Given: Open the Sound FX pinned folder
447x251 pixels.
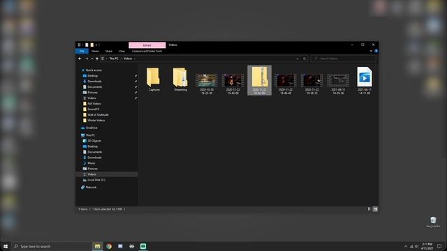Looking at the screenshot, I should tap(93, 109).
